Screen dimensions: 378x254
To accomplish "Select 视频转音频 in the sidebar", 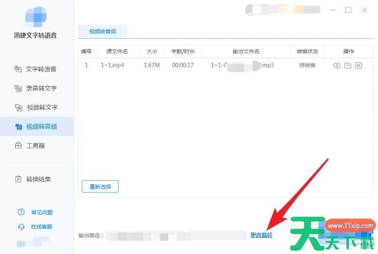I will pos(37,126).
